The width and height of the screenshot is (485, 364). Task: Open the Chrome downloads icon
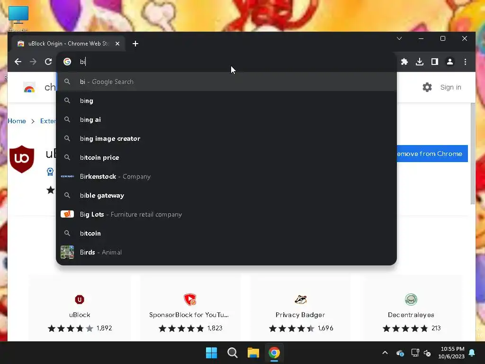point(420,62)
